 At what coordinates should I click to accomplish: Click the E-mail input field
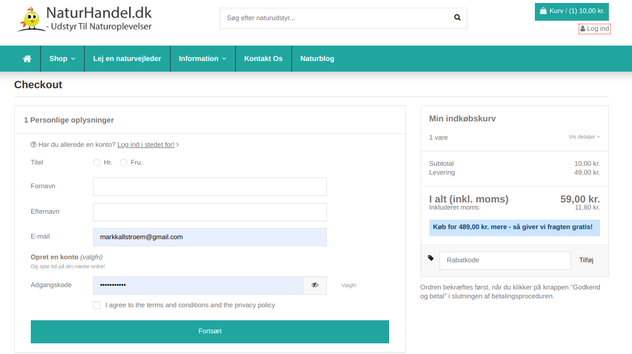click(210, 237)
